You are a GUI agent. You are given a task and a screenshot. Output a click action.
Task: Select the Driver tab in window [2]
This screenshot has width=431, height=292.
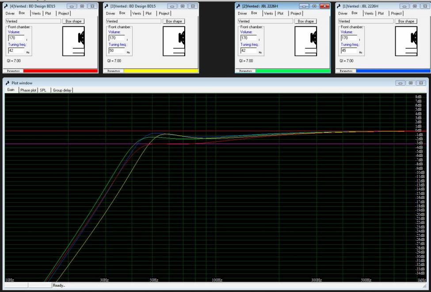pyautogui.click(x=242, y=13)
